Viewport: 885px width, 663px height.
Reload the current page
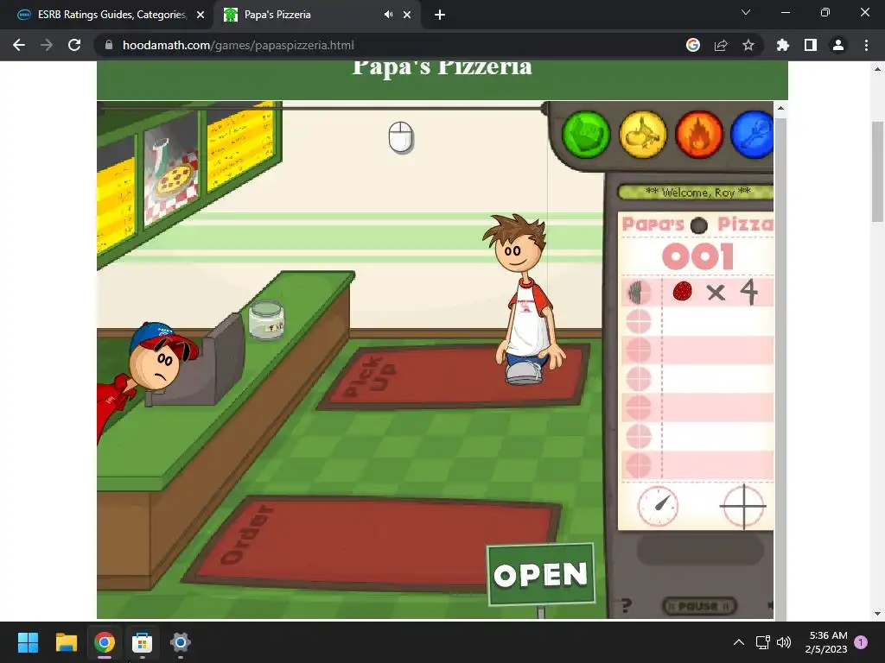coord(74,45)
